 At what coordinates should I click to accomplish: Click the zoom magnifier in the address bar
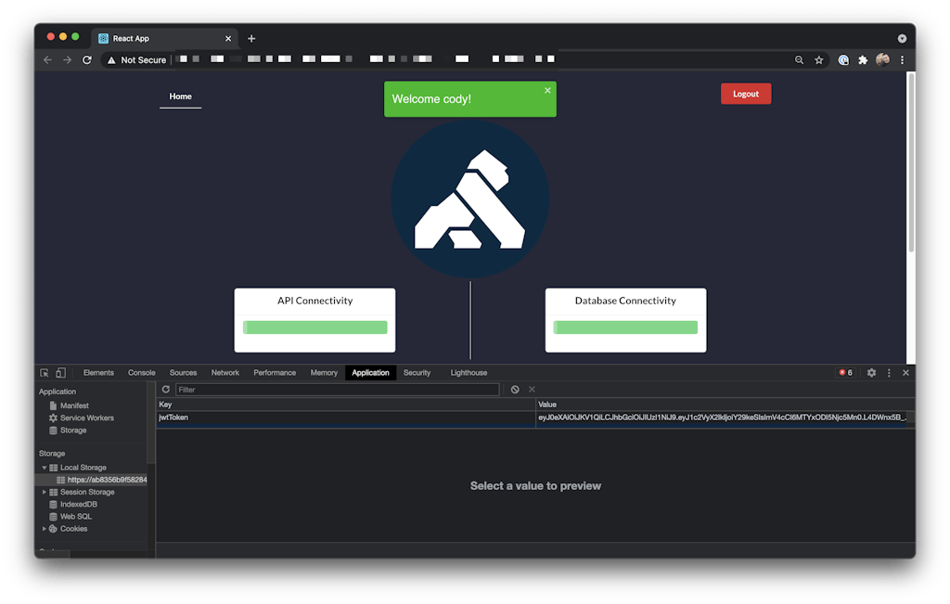pyautogui.click(x=799, y=60)
